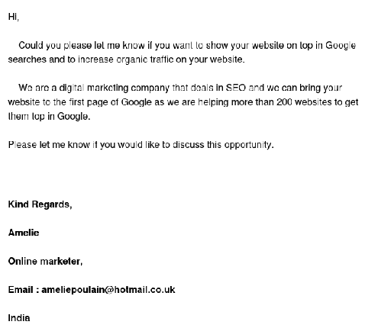Click "Please" beginning the discuss sentence
This screenshot has height=328, width=365.
pos(22,145)
